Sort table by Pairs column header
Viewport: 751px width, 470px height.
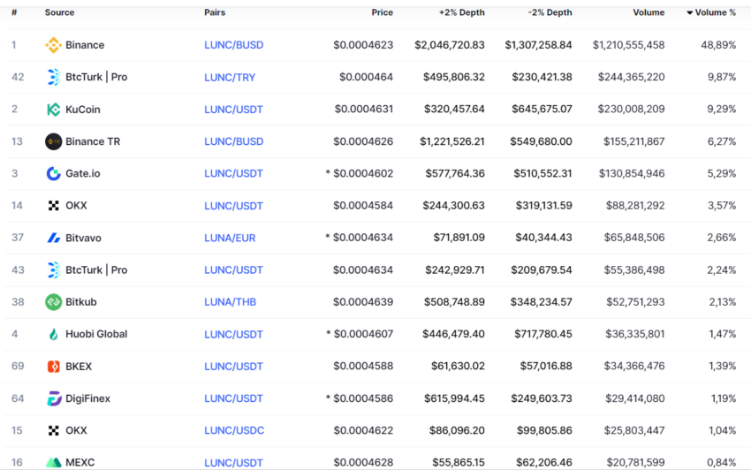point(215,12)
